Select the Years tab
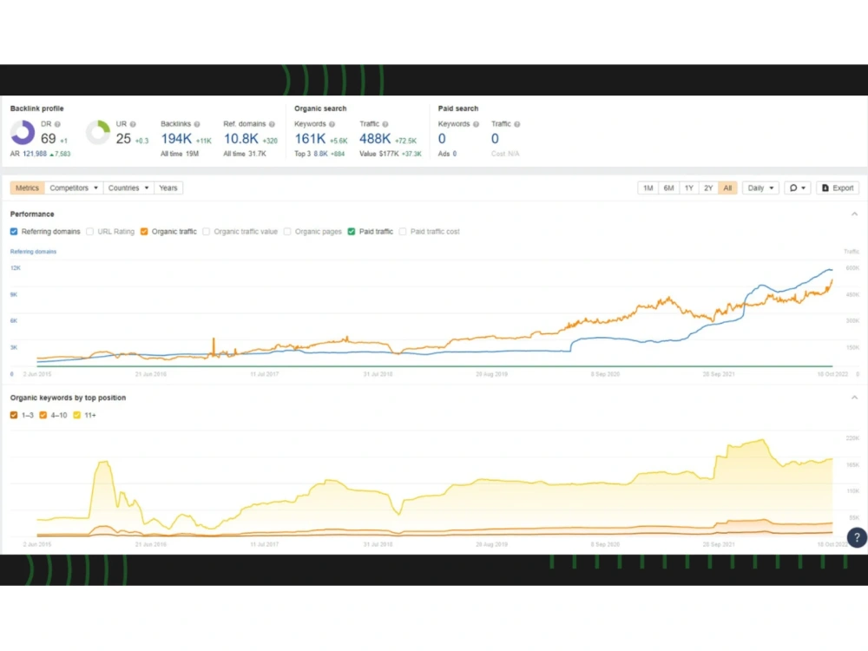This screenshot has height=651, width=868. pyautogui.click(x=168, y=188)
